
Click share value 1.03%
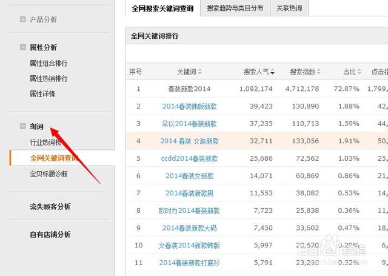[x=349, y=158]
